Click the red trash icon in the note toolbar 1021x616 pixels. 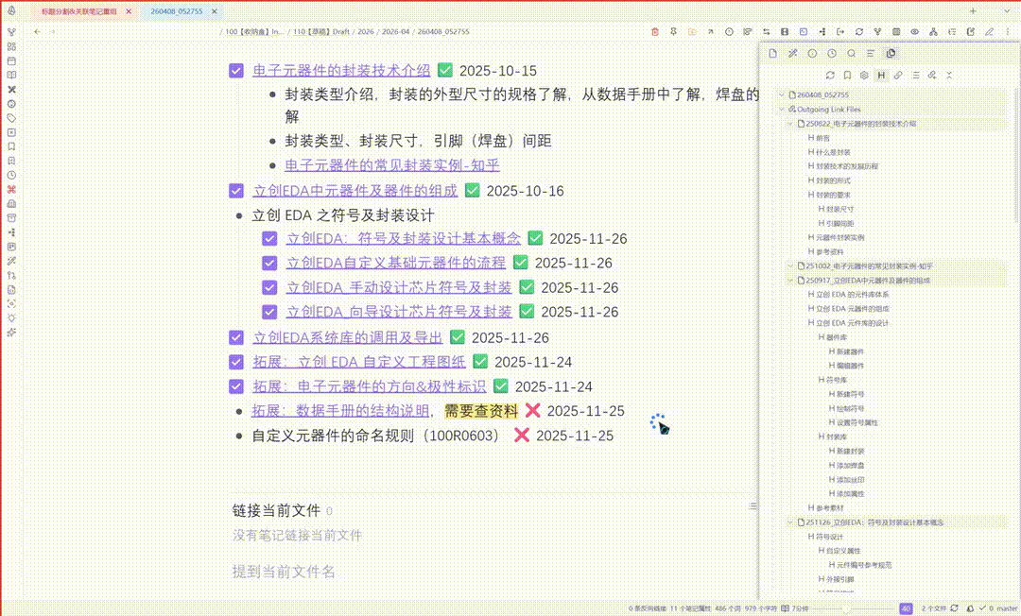[655, 31]
